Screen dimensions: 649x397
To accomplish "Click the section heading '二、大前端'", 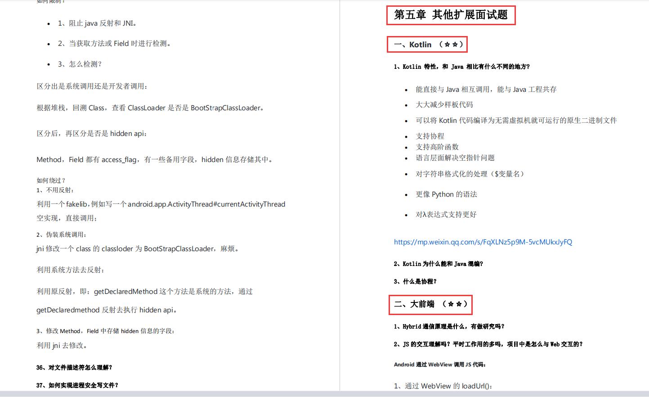I will [431, 304].
